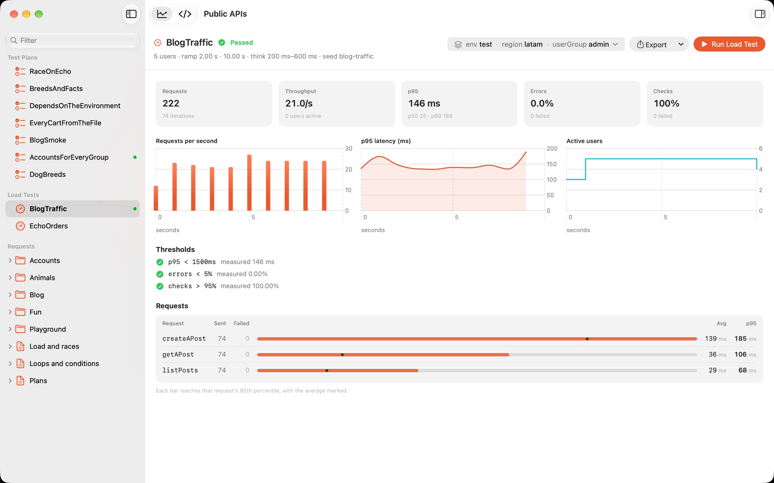
Task: Expand the Animals folder
Action: [x=10, y=278]
